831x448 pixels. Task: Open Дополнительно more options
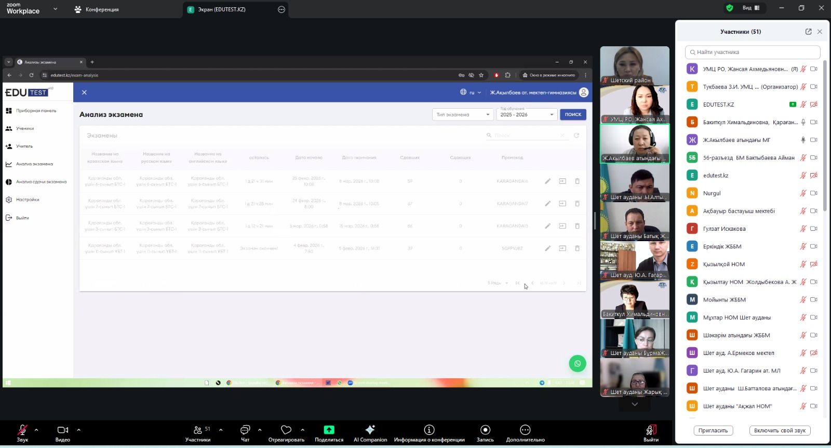point(525,430)
